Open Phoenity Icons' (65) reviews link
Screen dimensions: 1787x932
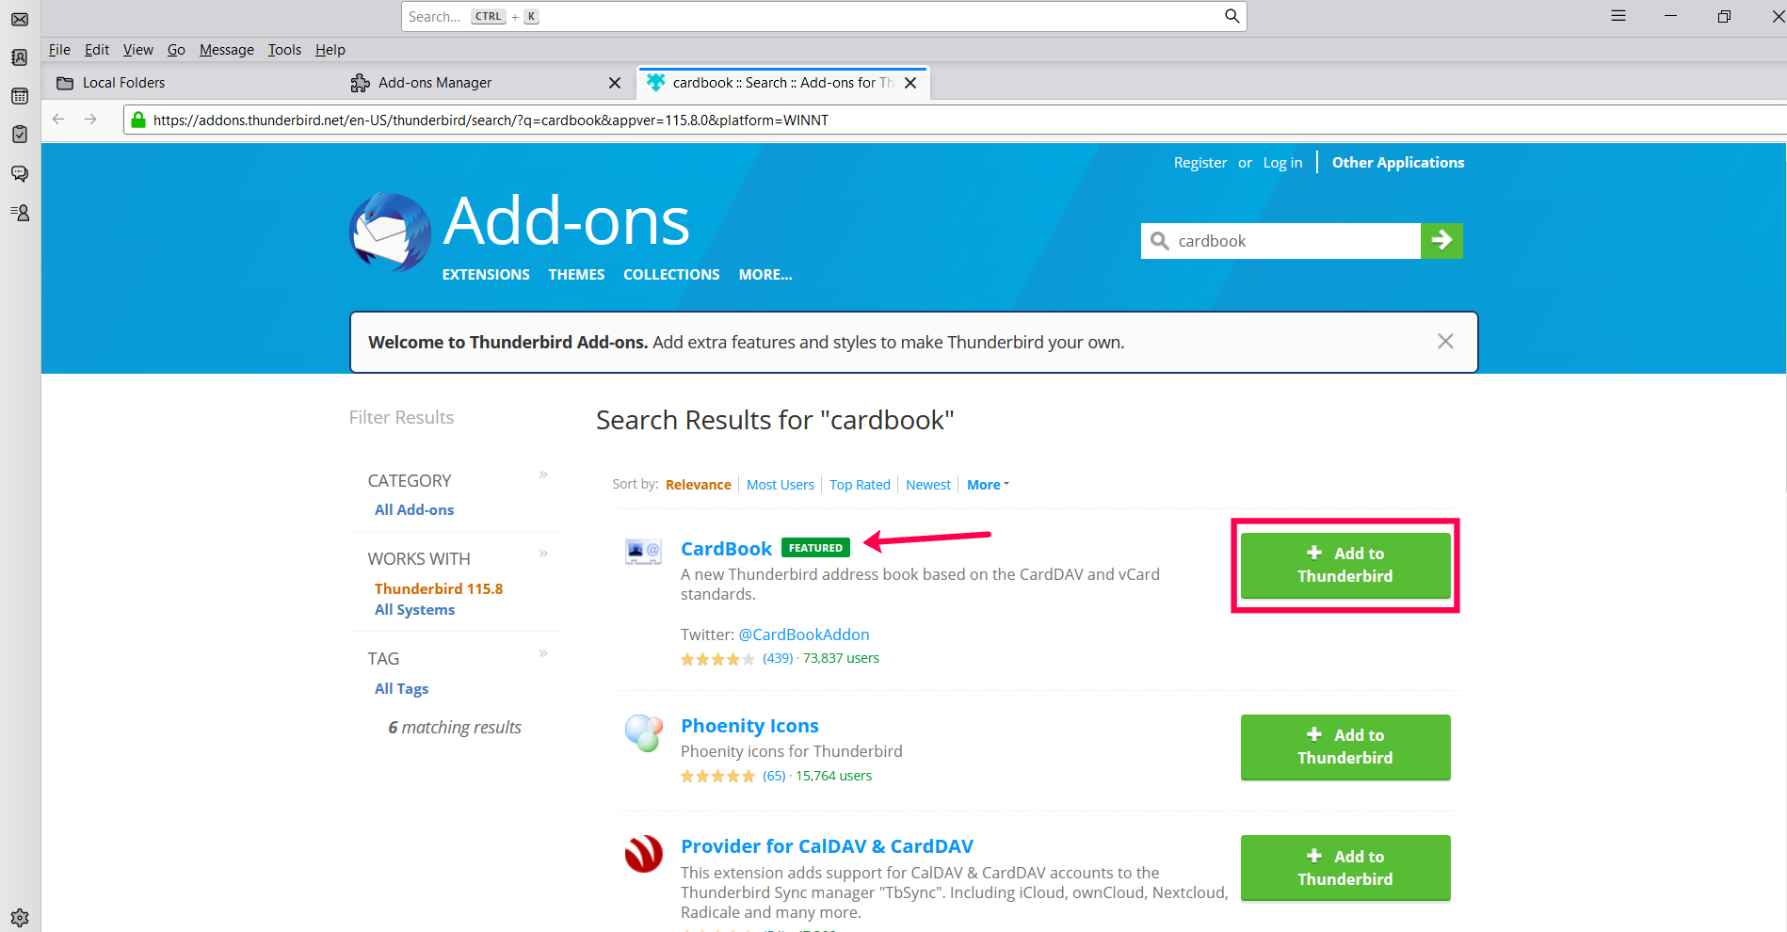pyautogui.click(x=774, y=776)
